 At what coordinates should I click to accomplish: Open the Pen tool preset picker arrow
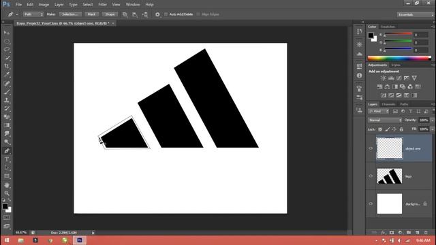tap(17, 14)
